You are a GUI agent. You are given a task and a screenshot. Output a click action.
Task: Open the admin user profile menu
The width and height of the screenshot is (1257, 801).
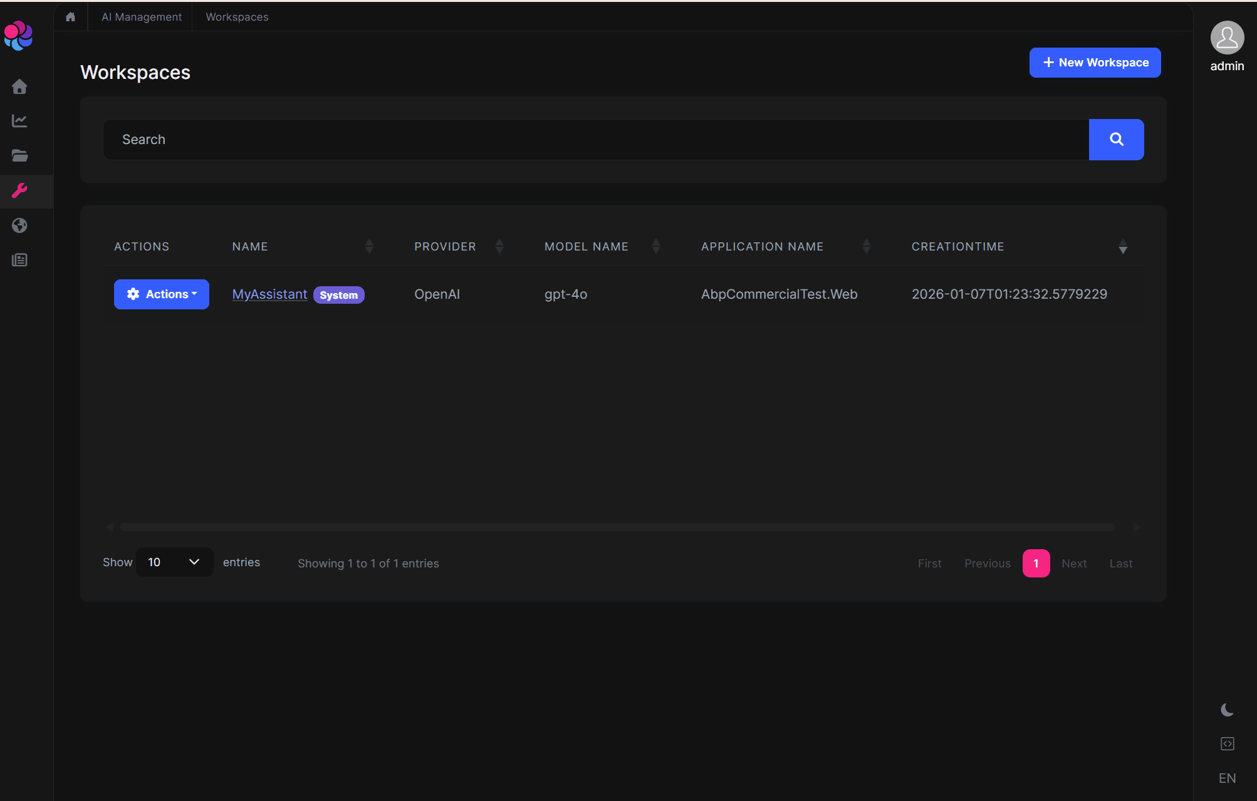pos(1227,46)
